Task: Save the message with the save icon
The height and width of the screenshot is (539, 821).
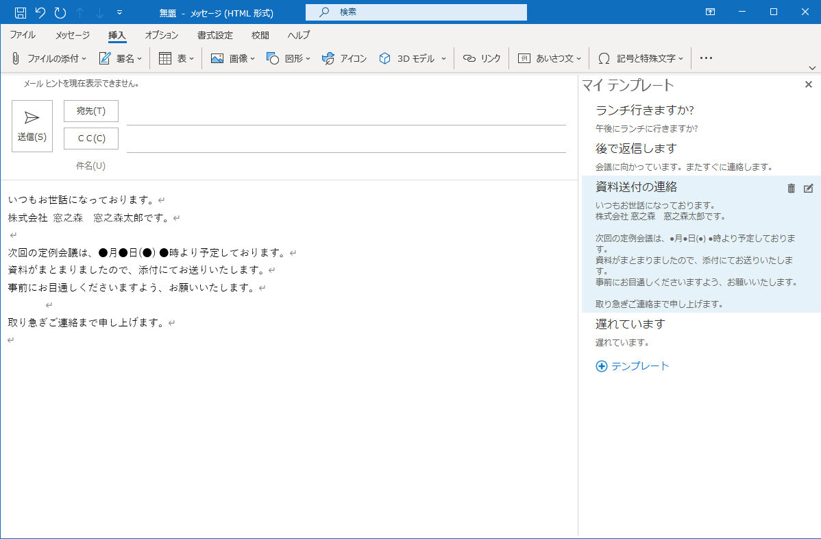Action: pyautogui.click(x=19, y=11)
